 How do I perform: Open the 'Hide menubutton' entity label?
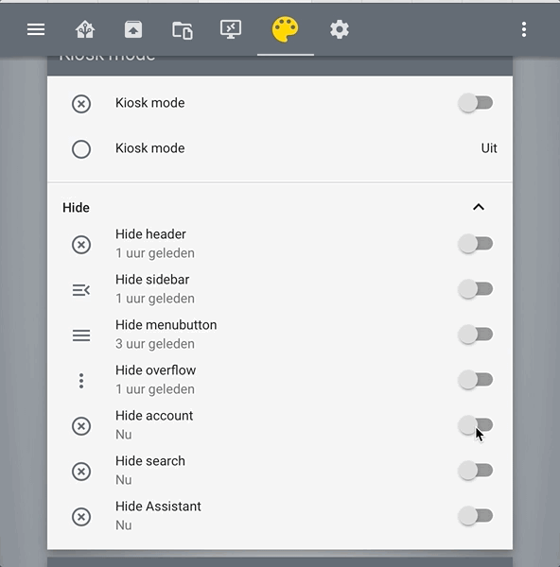pyautogui.click(x=166, y=325)
